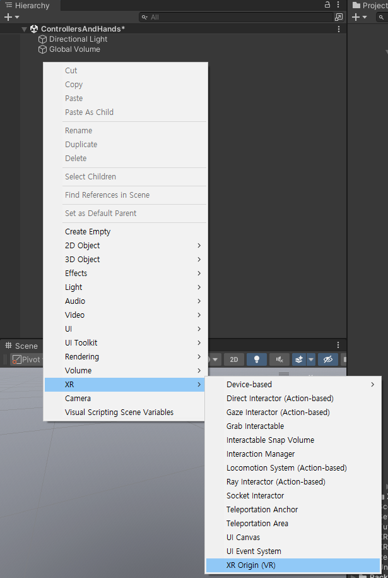Click the 2D Object submenu chevron
The height and width of the screenshot is (578, 388).
point(199,246)
